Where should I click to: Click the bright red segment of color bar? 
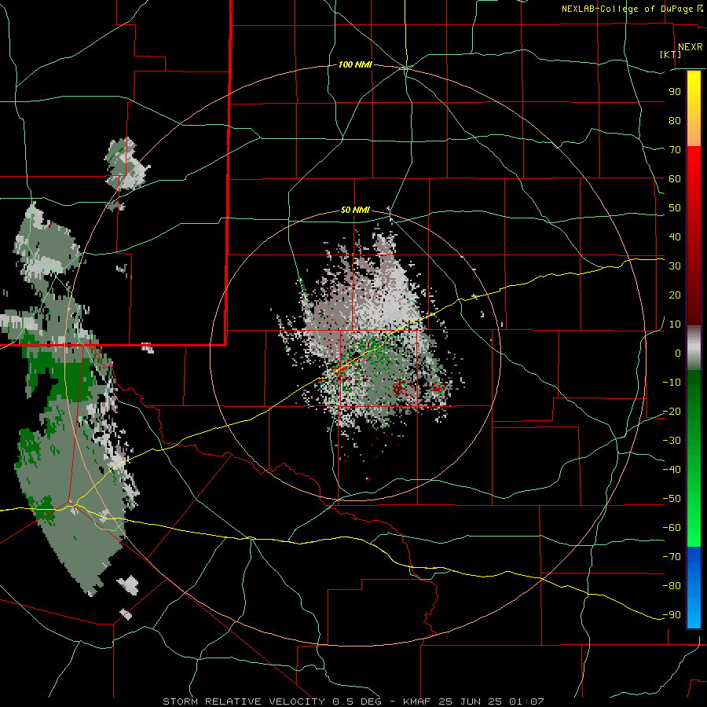[x=694, y=189]
